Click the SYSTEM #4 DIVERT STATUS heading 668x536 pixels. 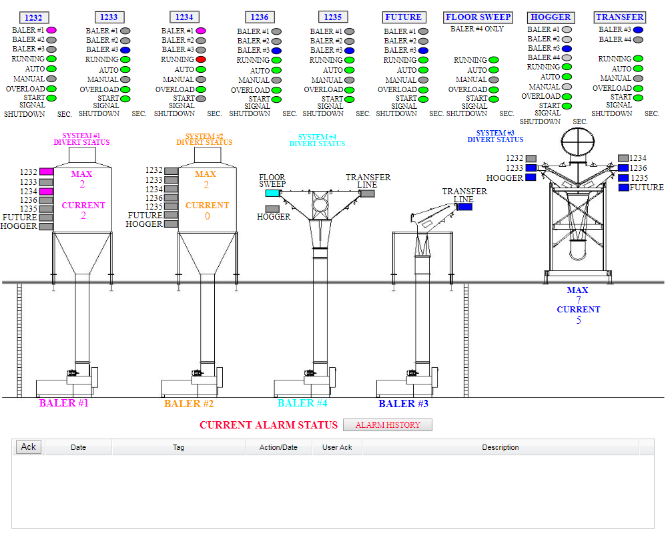tap(317, 140)
